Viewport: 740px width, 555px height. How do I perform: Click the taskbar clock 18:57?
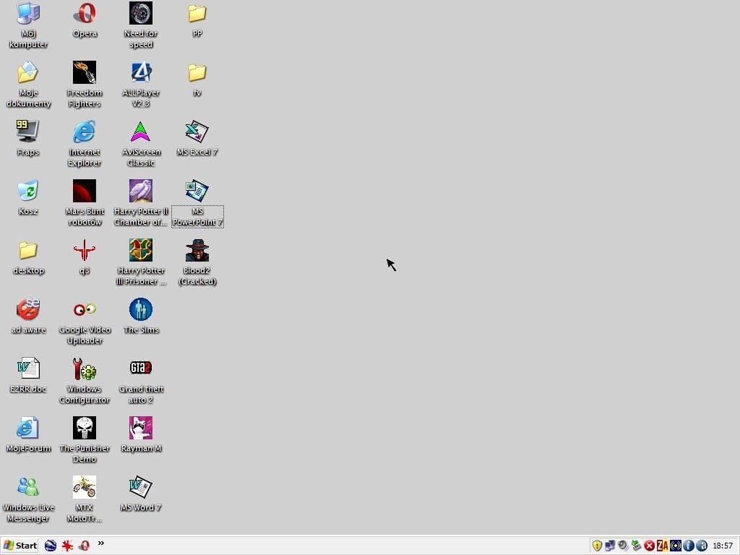pyautogui.click(x=723, y=546)
